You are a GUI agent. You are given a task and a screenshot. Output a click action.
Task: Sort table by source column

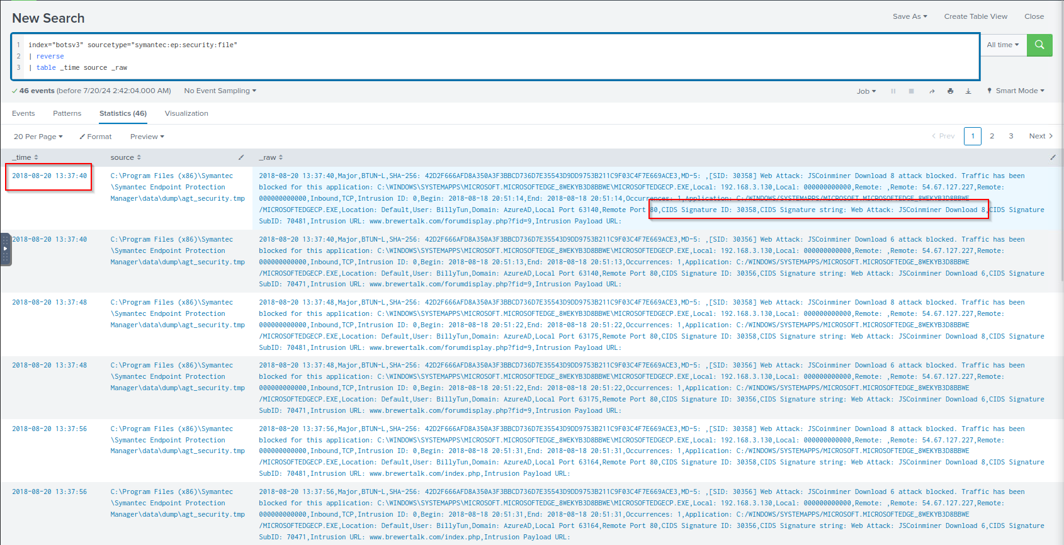[126, 157]
